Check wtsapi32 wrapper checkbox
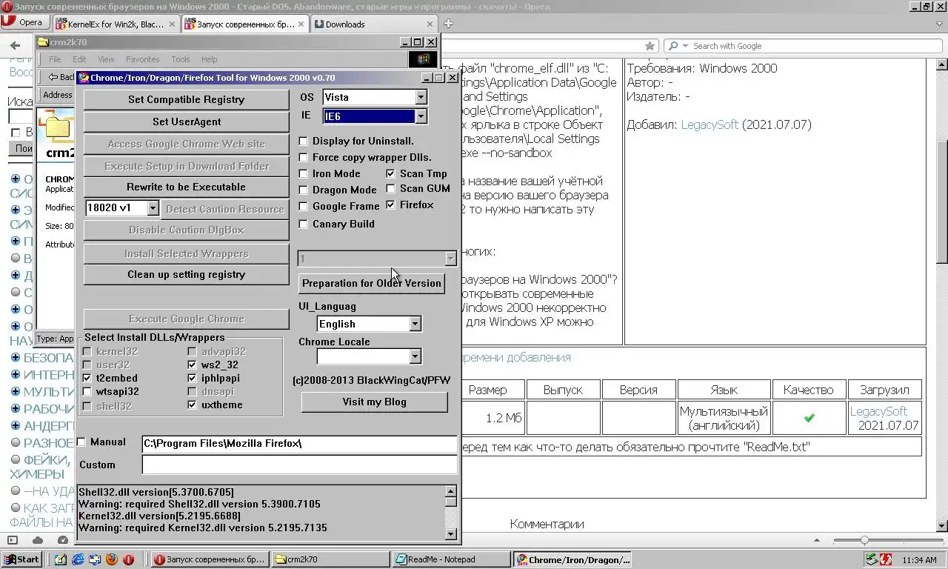Viewport: 948px width, 569px height. point(87,391)
